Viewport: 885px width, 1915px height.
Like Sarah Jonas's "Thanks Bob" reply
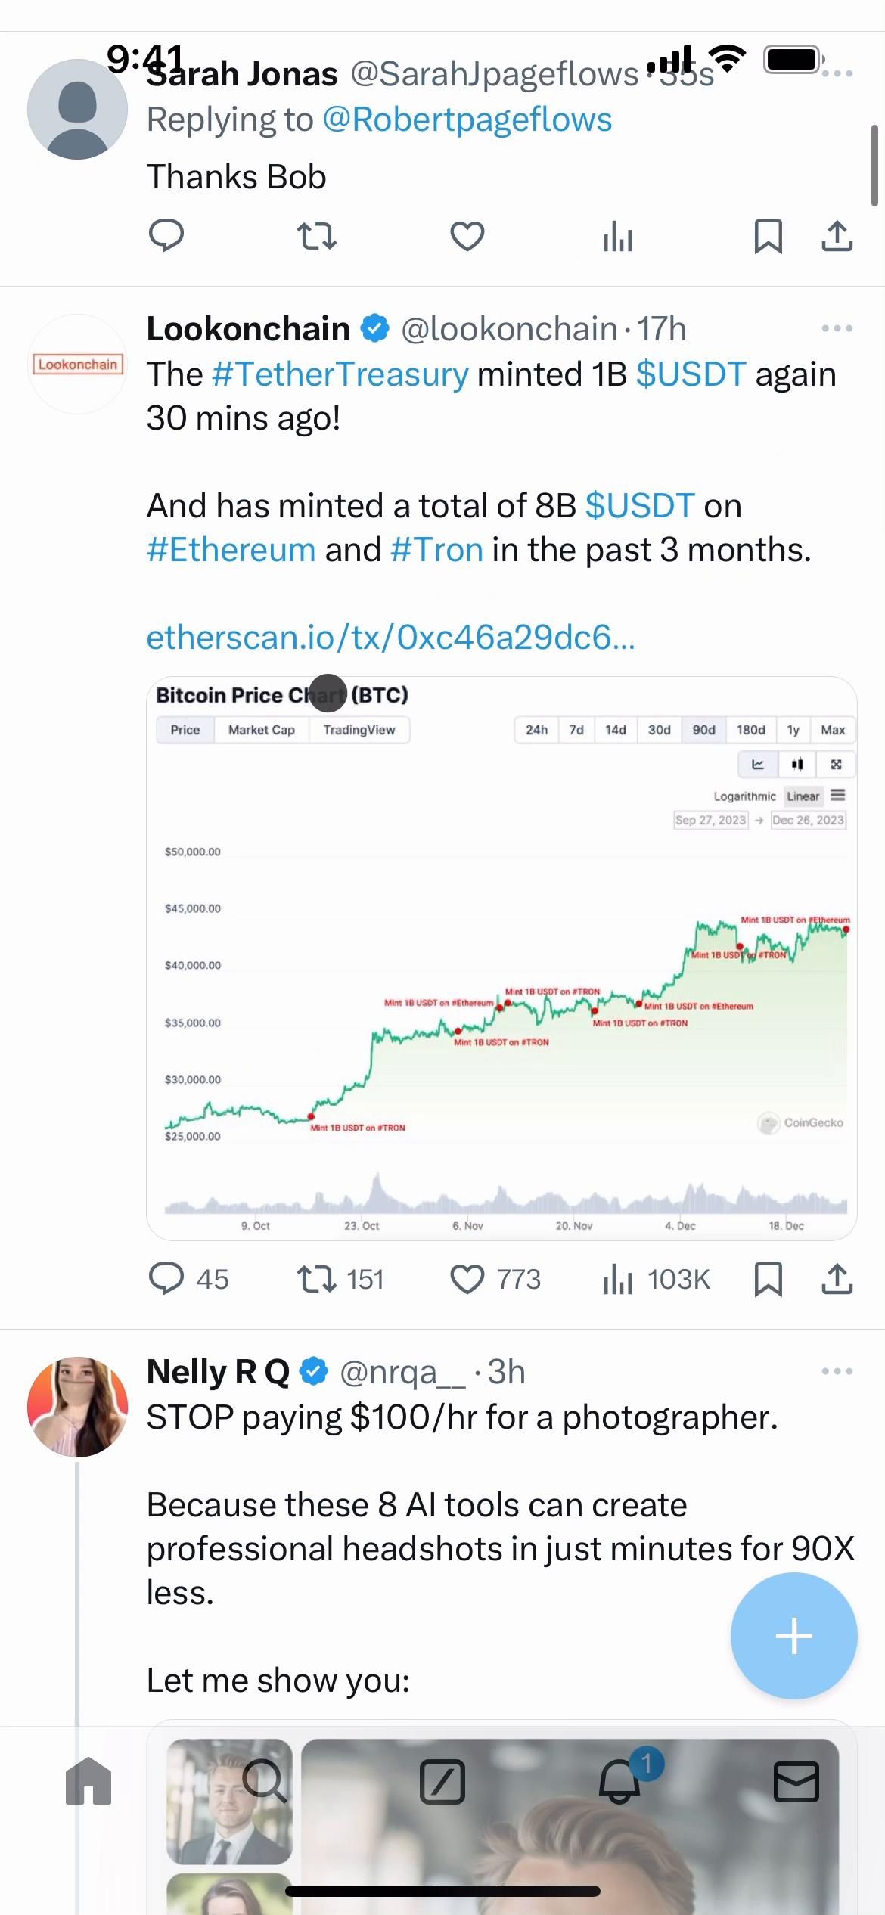point(467,237)
